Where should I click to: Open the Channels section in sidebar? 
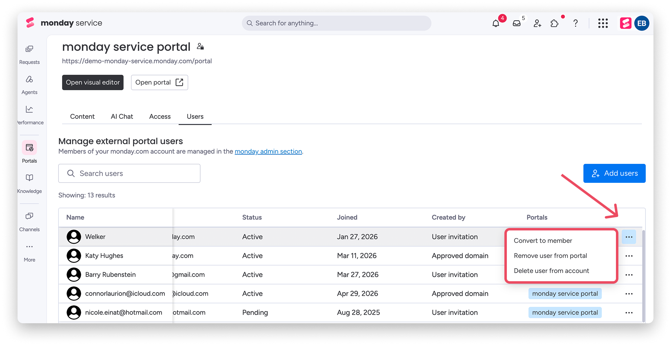coord(29,222)
